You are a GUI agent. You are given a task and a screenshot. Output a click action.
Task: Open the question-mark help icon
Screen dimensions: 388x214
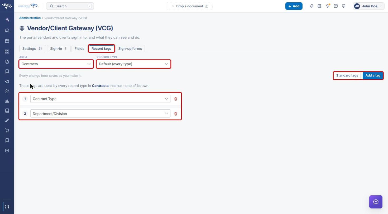point(336,6)
